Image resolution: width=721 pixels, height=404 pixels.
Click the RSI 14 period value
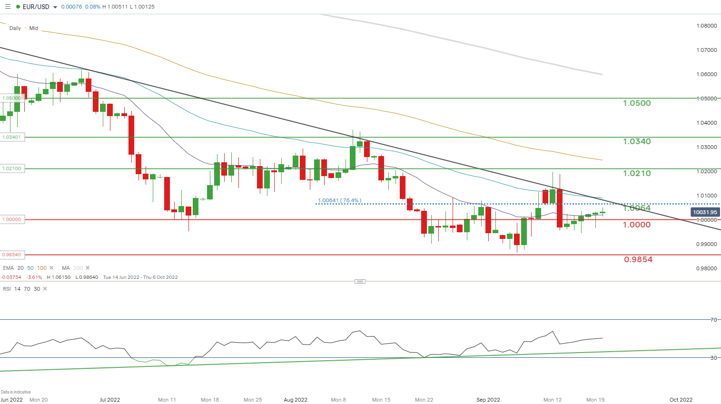[18, 289]
